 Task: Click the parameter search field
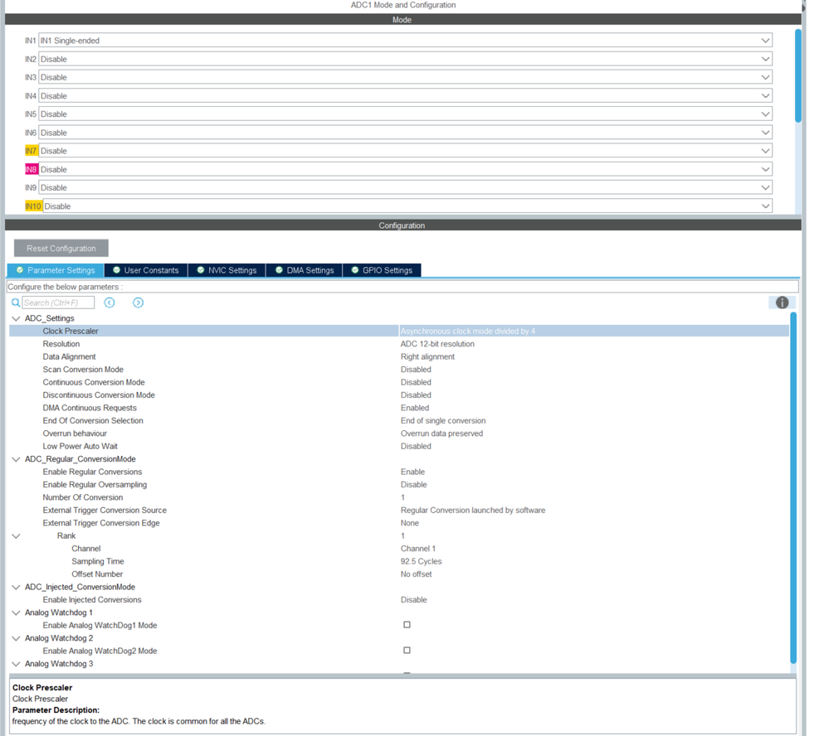click(58, 303)
